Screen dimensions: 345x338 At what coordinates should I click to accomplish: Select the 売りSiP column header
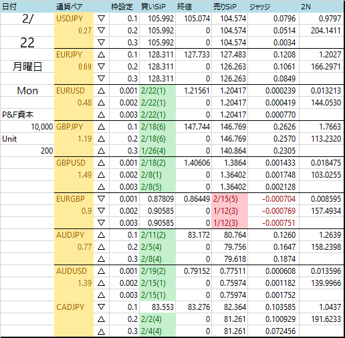229,7
